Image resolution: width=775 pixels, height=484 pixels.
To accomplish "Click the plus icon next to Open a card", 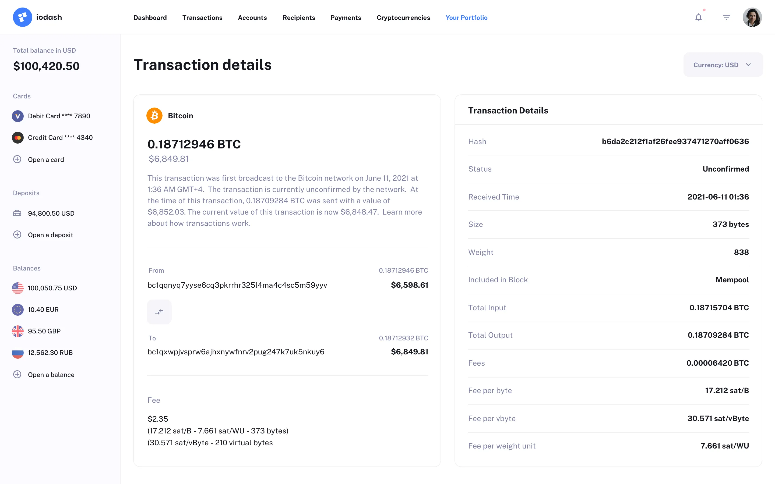I will (x=17, y=159).
